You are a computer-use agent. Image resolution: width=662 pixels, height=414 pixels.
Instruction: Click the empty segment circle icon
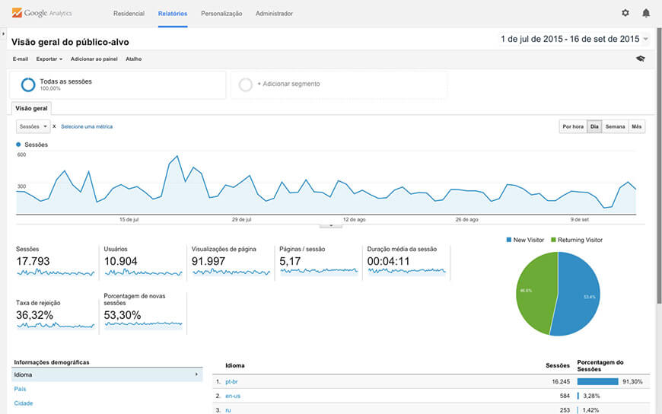point(246,84)
